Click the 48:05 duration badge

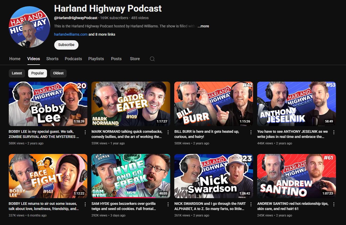(163, 193)
